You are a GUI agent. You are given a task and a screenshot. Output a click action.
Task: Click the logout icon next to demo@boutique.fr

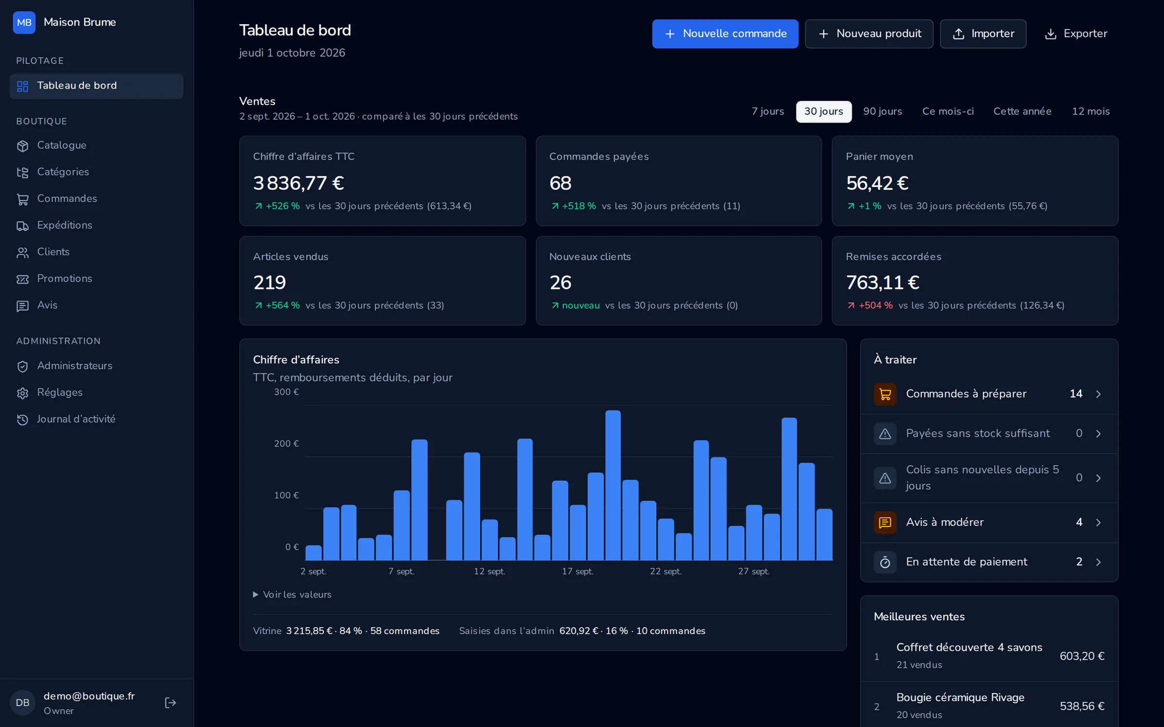pyautogui.click(x=170, y=703)
